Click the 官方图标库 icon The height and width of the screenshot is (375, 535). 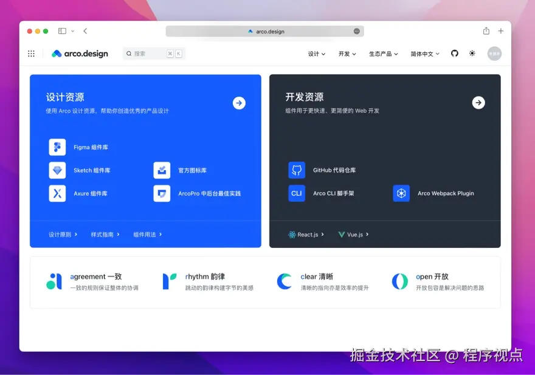coord(162,170)
